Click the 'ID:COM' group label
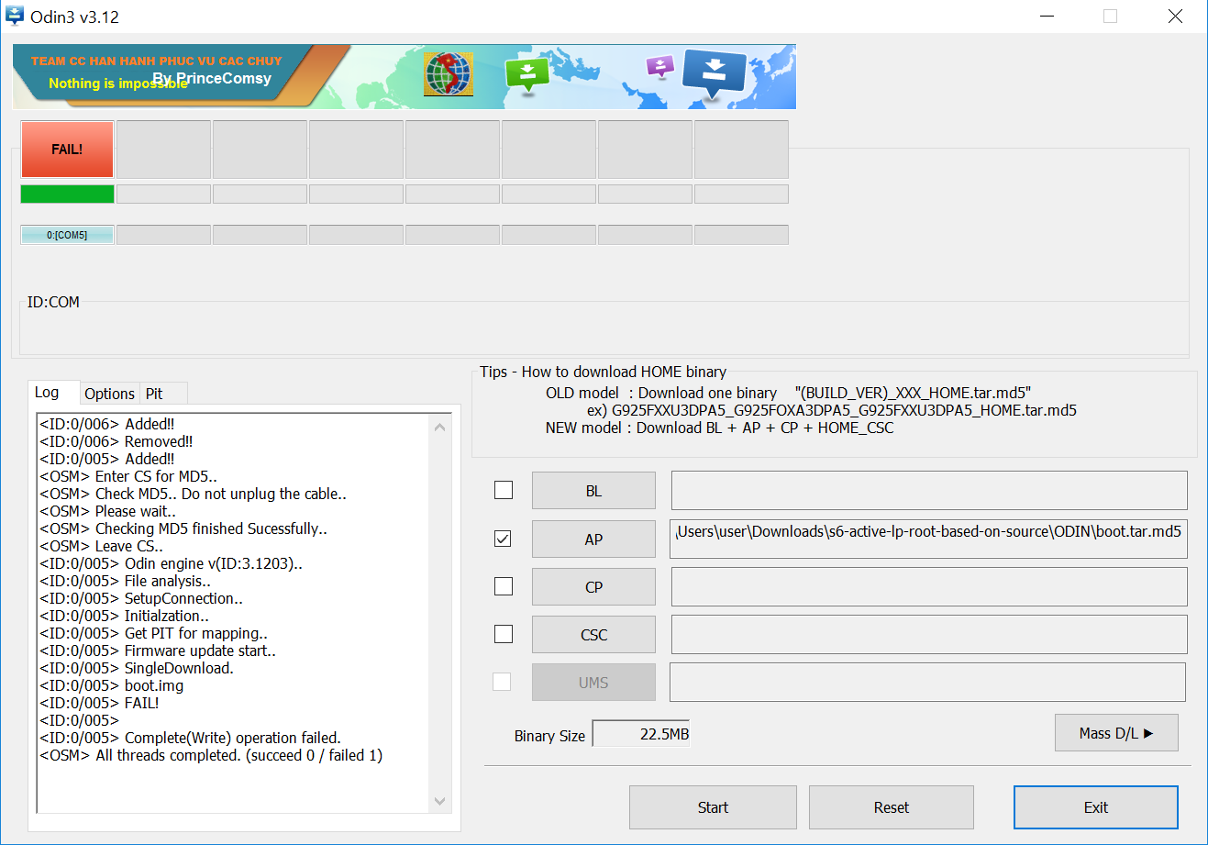1208x845 pixels. click(53, 302)
